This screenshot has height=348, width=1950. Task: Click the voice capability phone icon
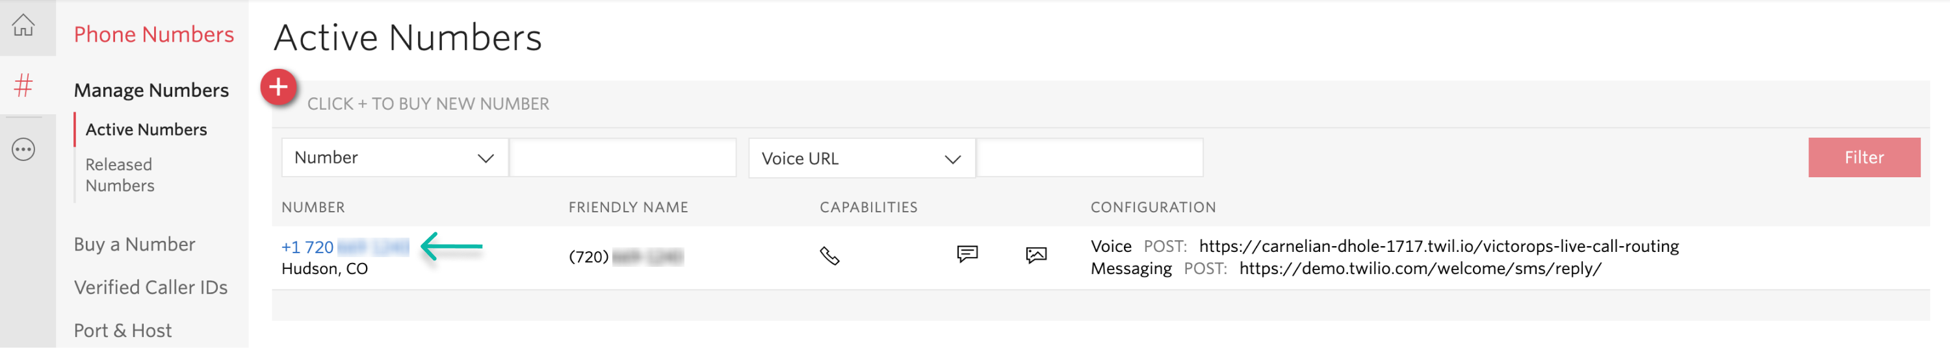[x=829, y=256]
